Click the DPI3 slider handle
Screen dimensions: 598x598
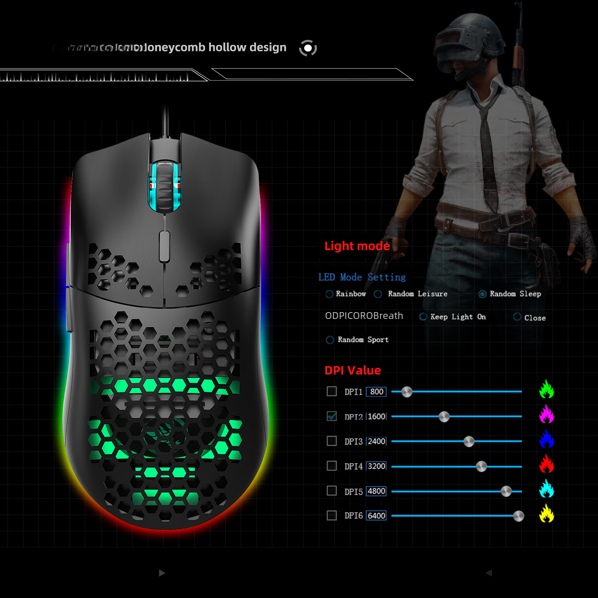pos(469,441)
